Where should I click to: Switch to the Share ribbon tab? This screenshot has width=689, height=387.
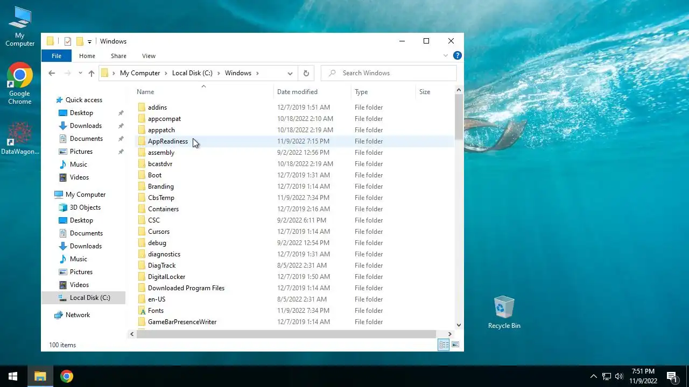coord(118,56)
